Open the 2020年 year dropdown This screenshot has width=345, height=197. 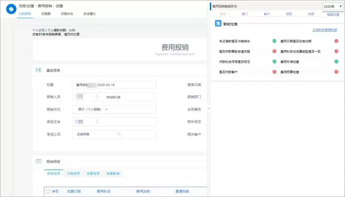[332, 6]
